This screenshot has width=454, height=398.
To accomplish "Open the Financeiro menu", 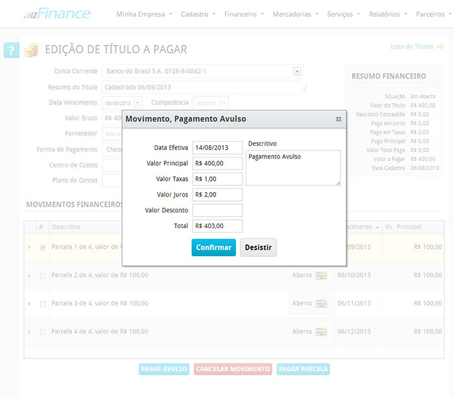I will 243,14.
